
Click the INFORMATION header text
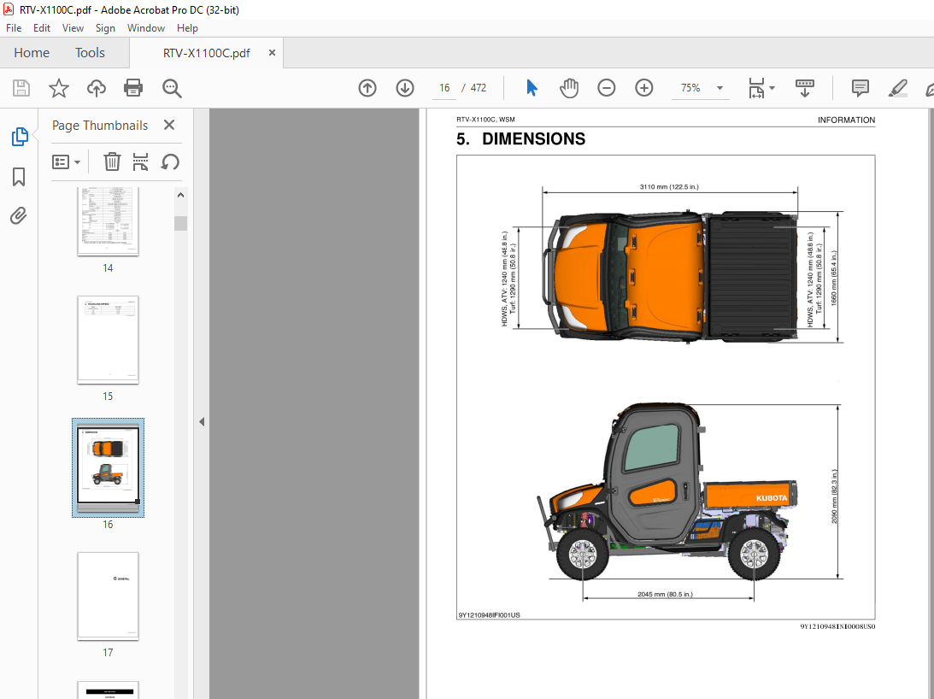click(x=846, y=120)
